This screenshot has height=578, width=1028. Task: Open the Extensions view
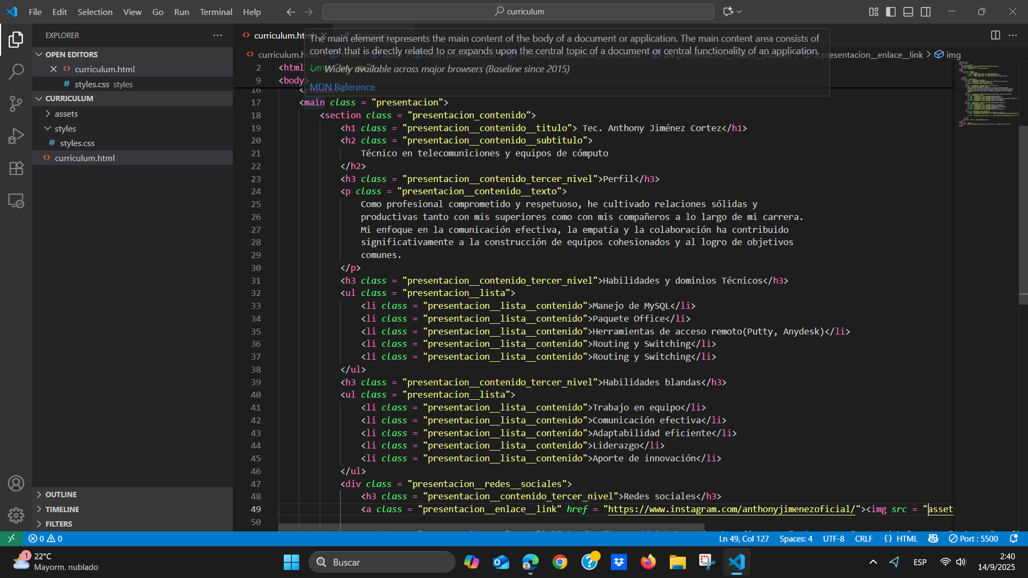click(16, 168)
